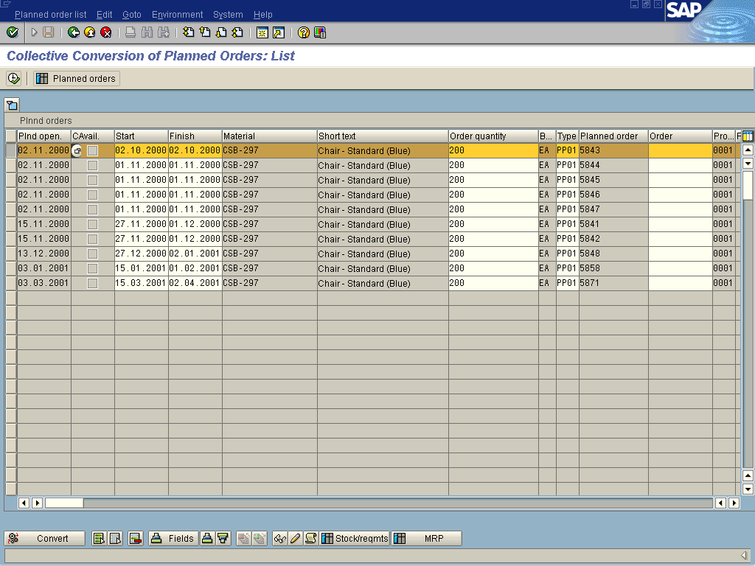Tick CAvail checkbox for planned order 5841

(92, 224)
